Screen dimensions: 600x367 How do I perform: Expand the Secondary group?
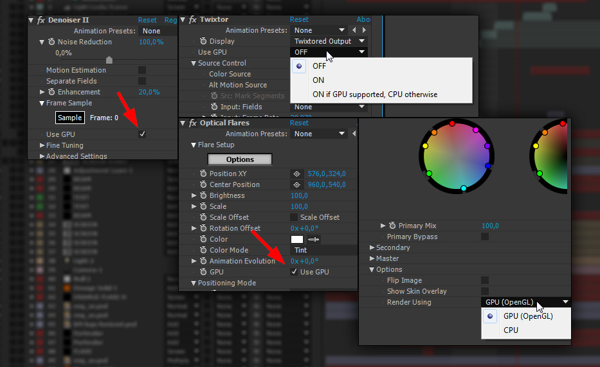tap(372, 247)
